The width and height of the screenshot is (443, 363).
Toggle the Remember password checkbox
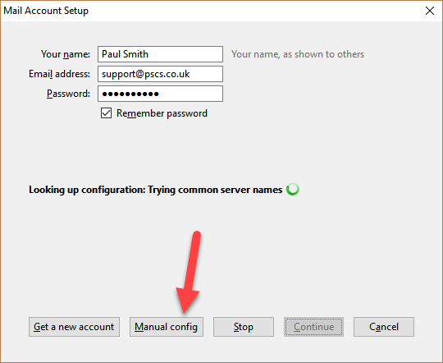tap(106, 113)
